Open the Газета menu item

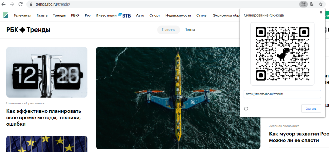coord(42,15)
